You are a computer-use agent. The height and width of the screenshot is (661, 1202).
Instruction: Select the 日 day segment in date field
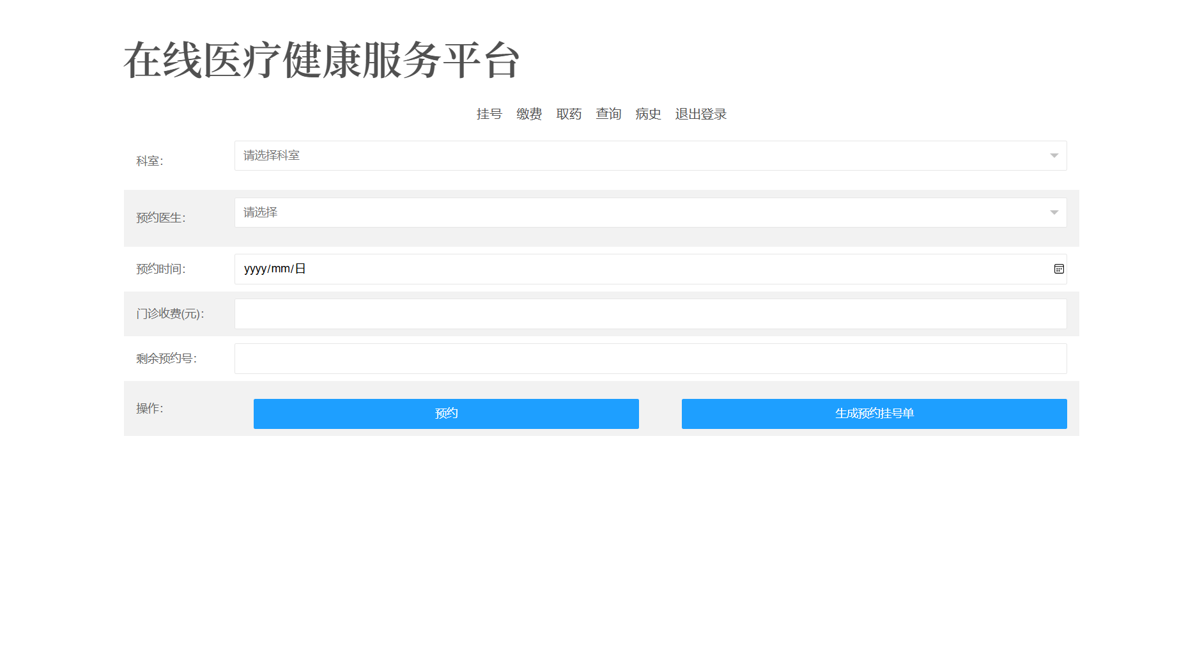(x=300, y=269)
